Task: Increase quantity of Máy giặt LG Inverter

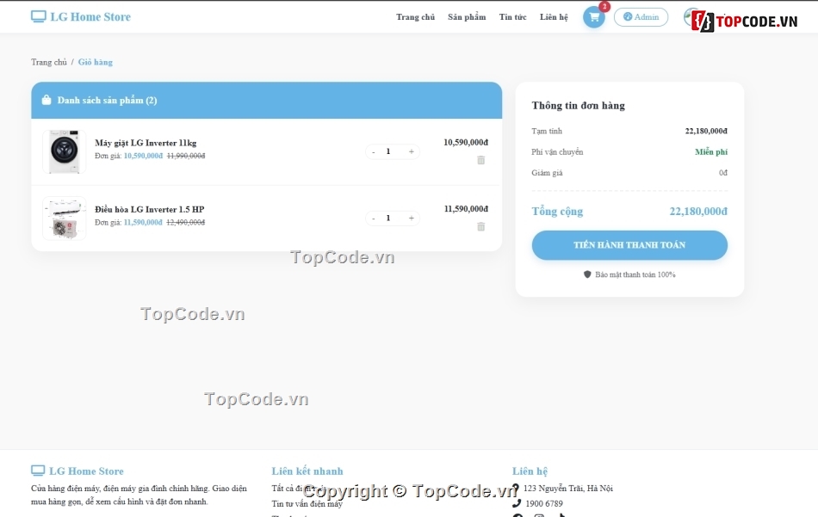Action: pos(411,151)
